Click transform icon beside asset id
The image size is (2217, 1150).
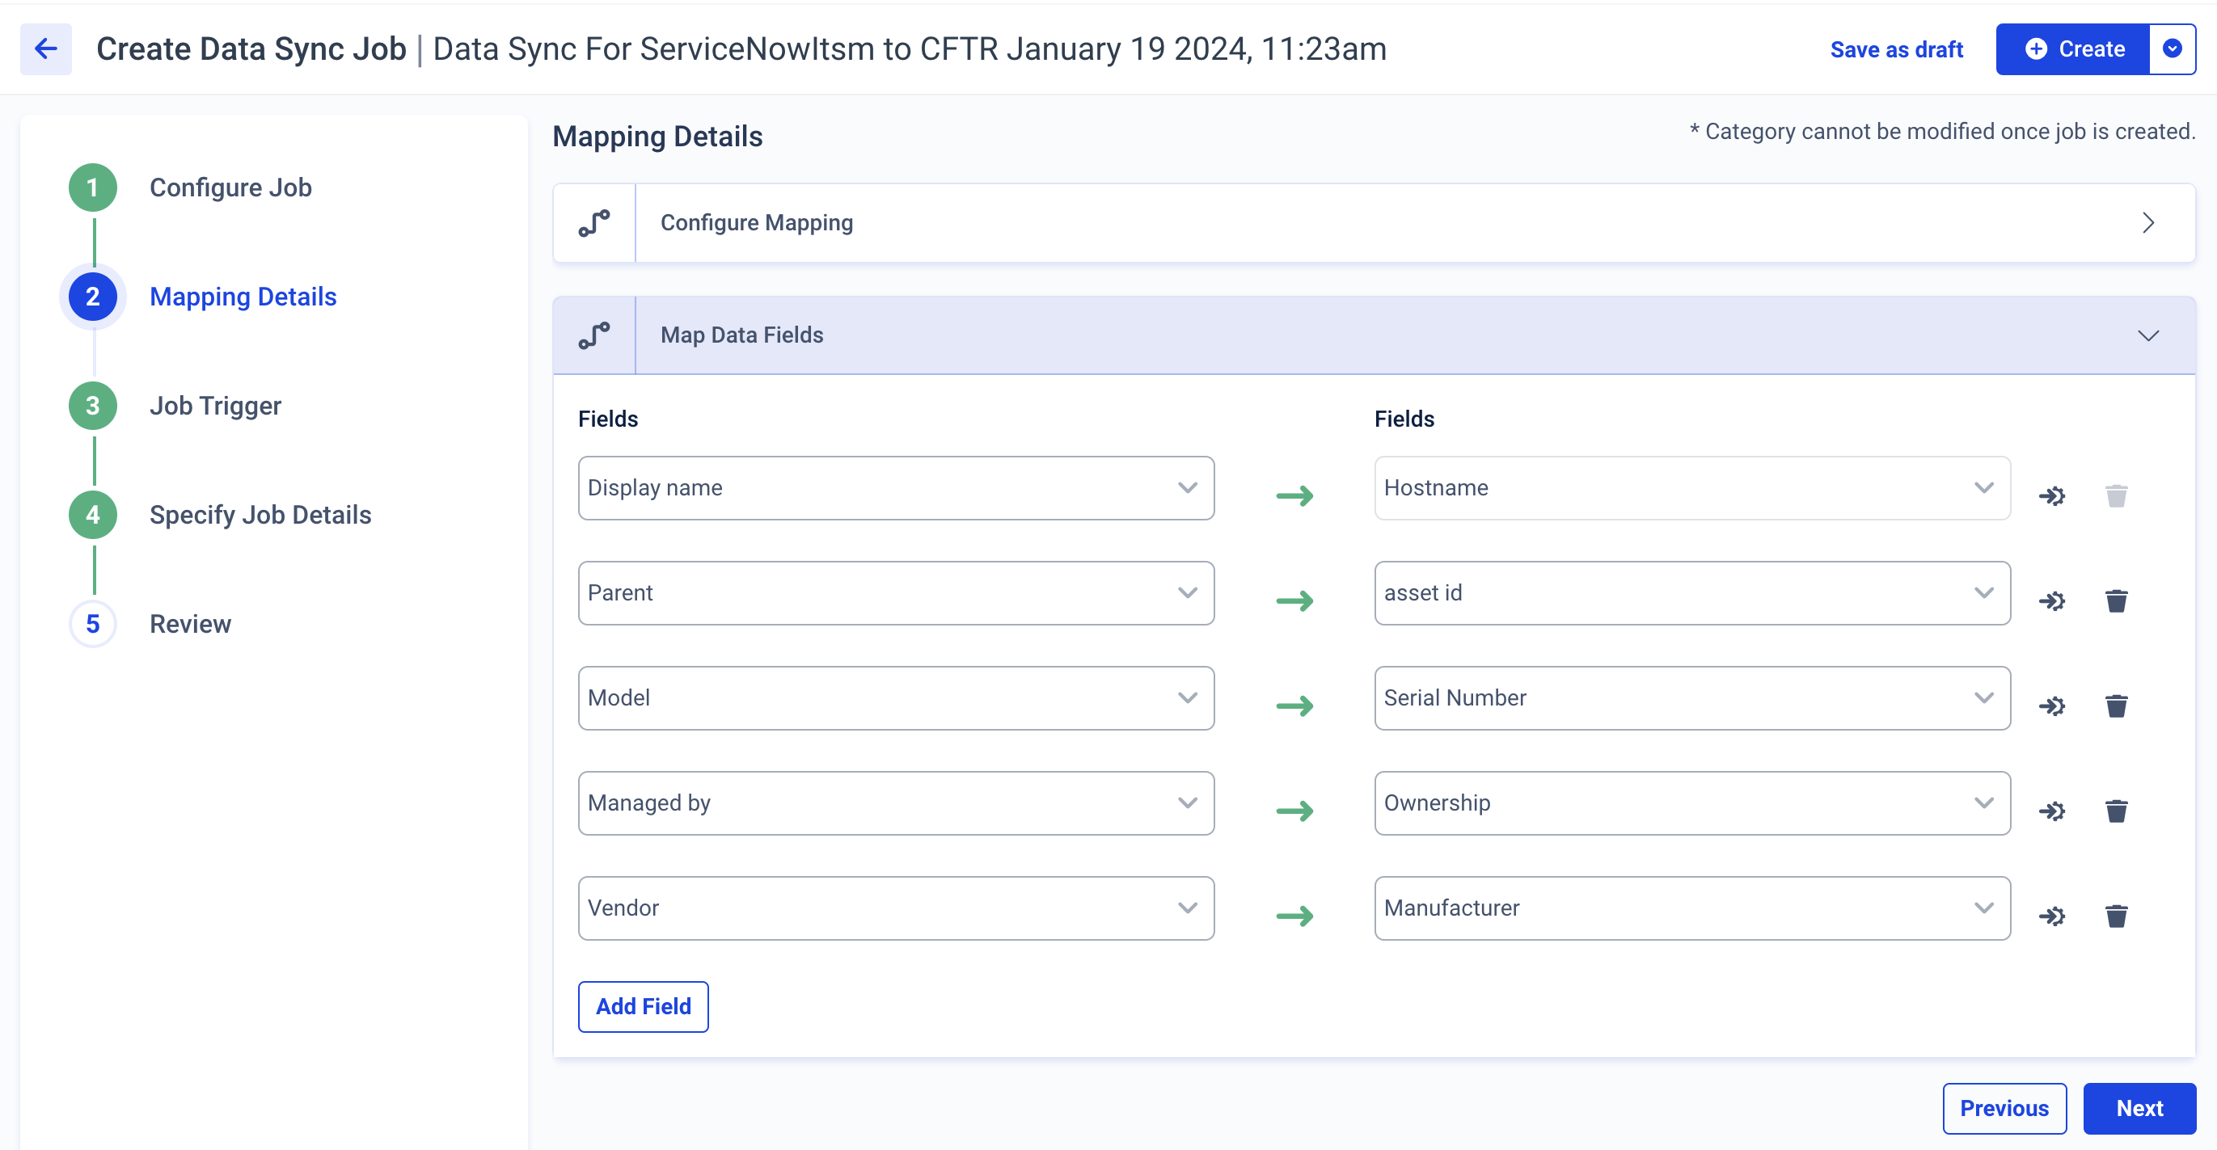(x=2052, y=600)
